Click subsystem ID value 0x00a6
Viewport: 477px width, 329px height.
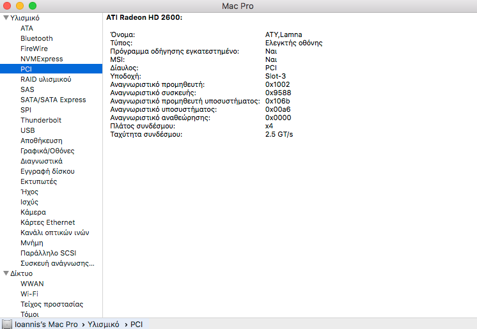pyautogui.click(x=278, y=109)
